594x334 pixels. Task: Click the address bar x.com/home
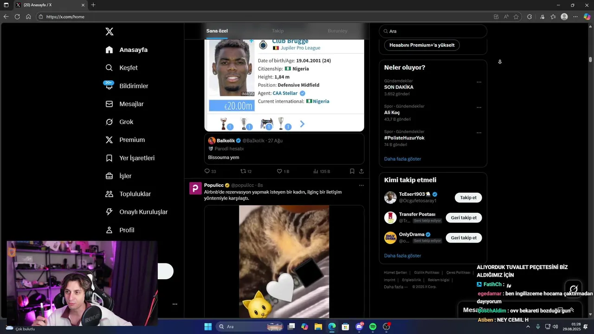pos(65,17)
